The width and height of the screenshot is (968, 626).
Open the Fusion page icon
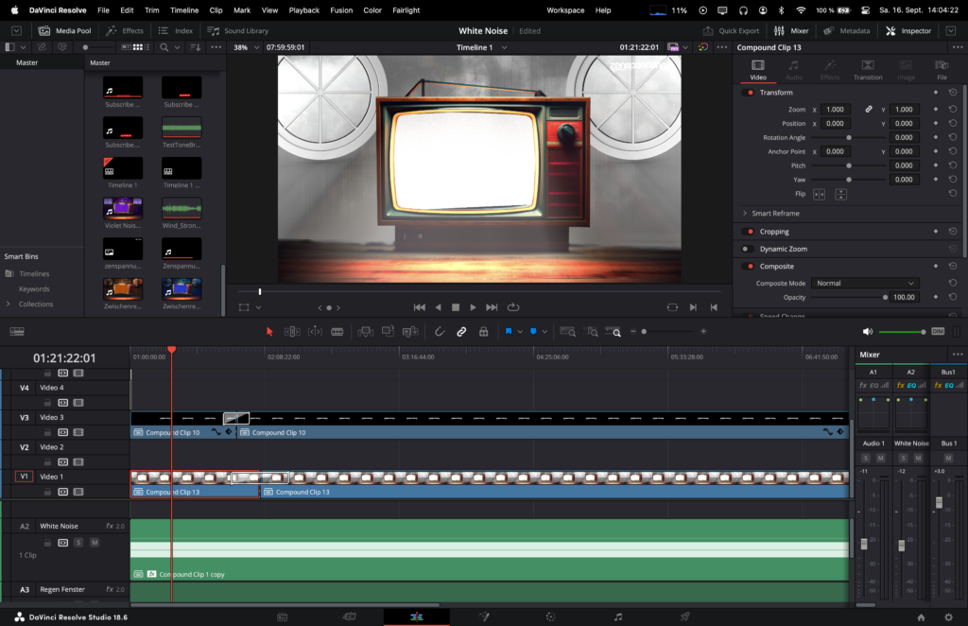[x=484, y=617]
